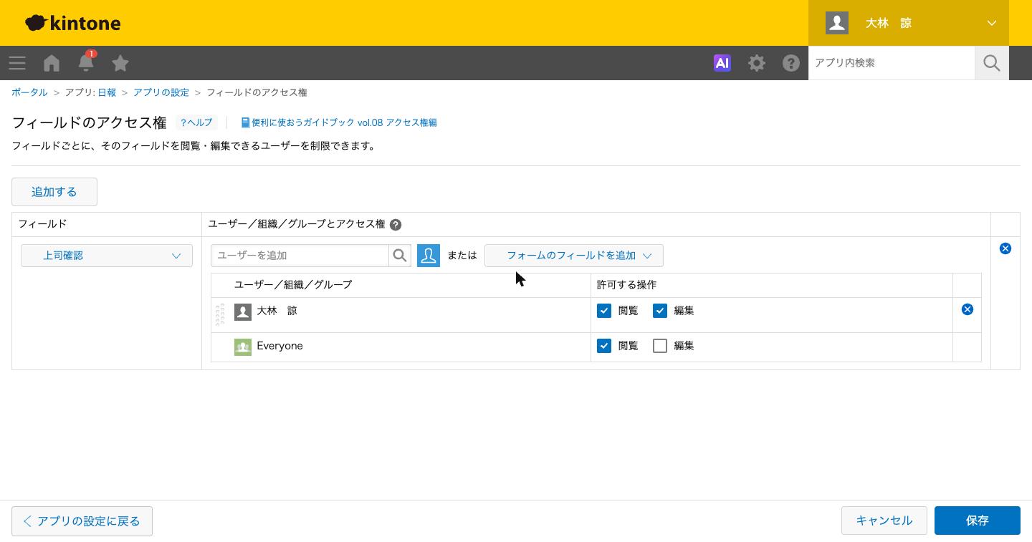Click the user search magnifier button
This screenshot has height=542, width=1032.
(x=400, y=256)
